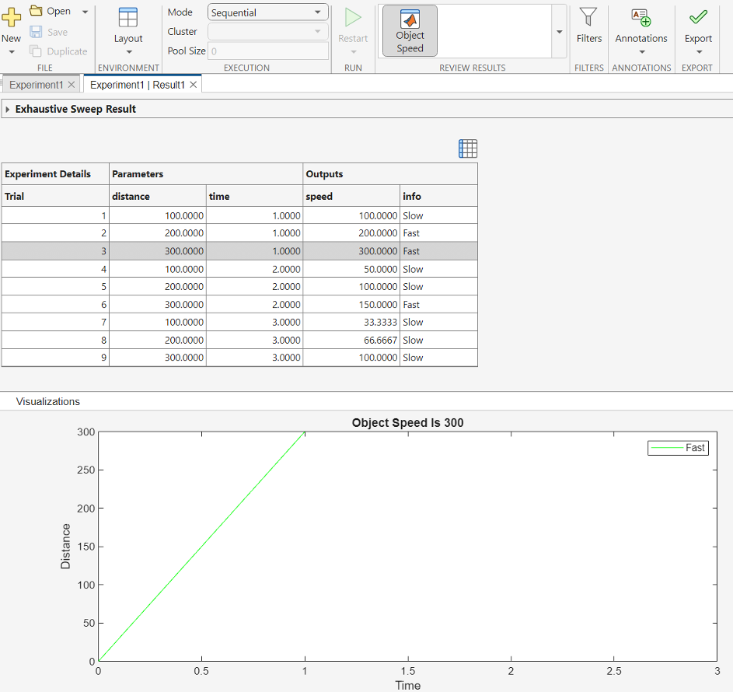
Task: Expand the Exhaustive Sweep Result section
Action: click(8, 110)
